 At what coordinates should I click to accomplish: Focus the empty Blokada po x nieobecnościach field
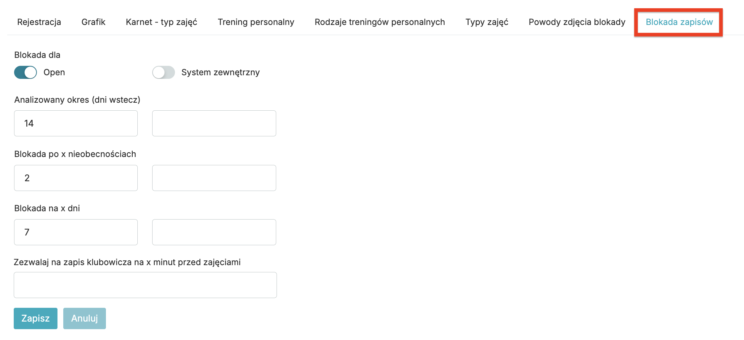click(x=214, y=178)
